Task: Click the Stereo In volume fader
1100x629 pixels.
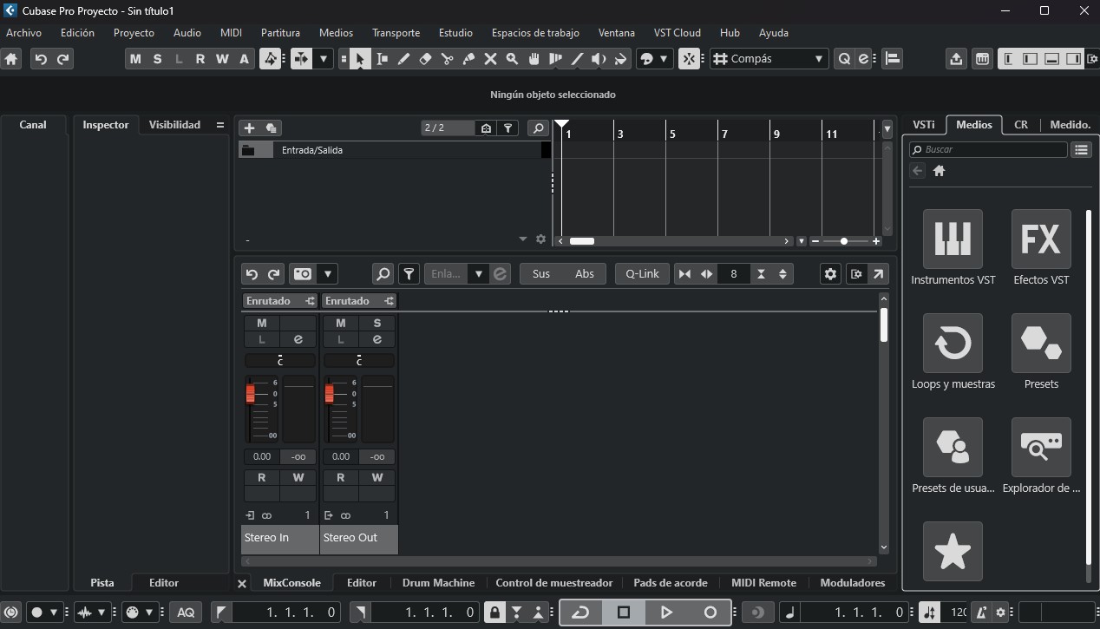Action: [251, 395]
